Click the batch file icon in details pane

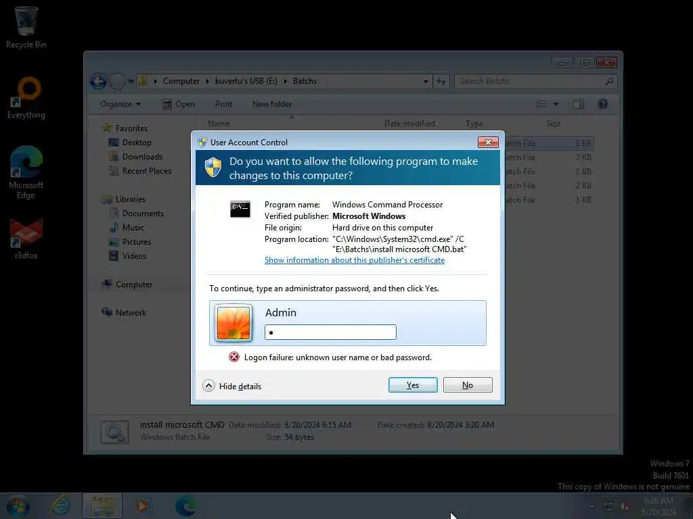point(114,432)
